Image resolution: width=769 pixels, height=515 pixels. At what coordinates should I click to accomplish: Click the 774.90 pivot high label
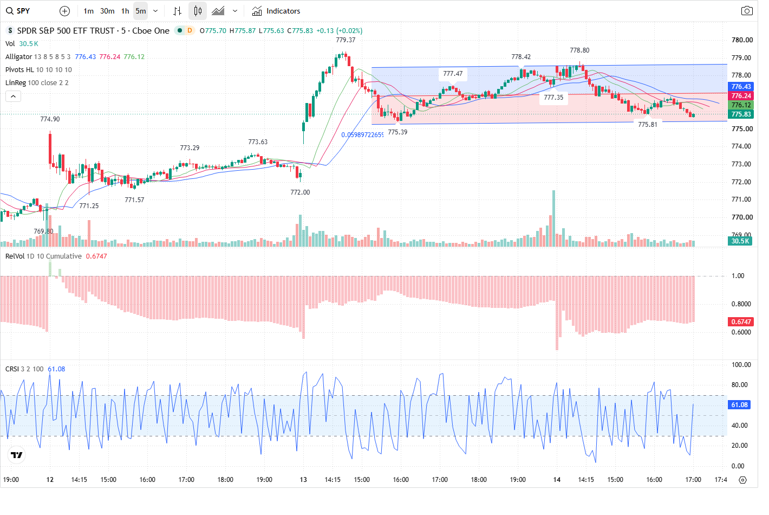click(50, 119)
